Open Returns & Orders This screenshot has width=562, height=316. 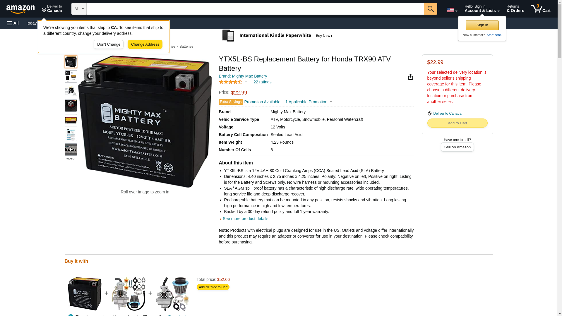pyautogui.click(x=515, y=9)
